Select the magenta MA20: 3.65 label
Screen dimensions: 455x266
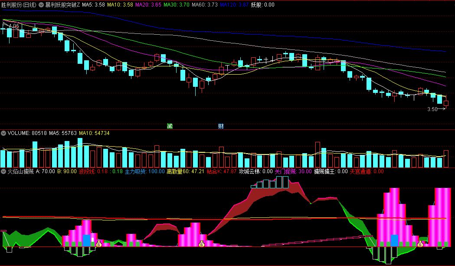pyautogui.click(x=148, y=5)
